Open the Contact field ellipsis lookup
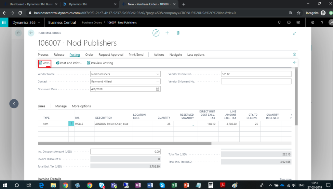This screenshot has height=189, width=333. (158, 81)
